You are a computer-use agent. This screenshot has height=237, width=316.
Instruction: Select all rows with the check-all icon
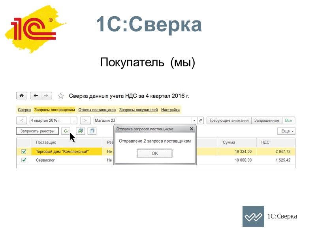[x=81, y=131]
